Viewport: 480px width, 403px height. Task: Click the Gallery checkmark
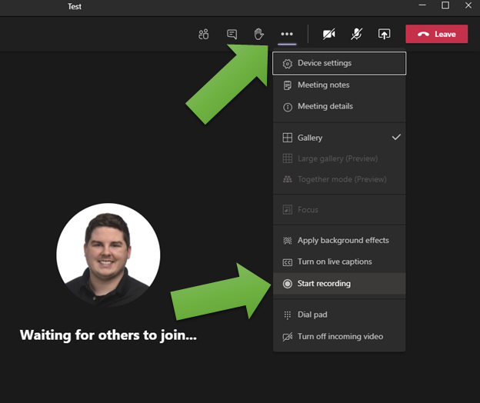coord(396,137)
